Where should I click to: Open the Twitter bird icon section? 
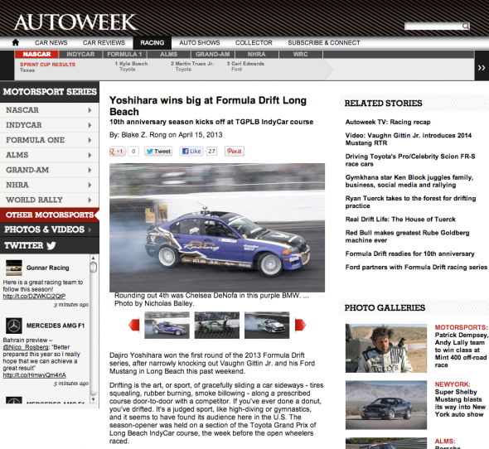51,246
